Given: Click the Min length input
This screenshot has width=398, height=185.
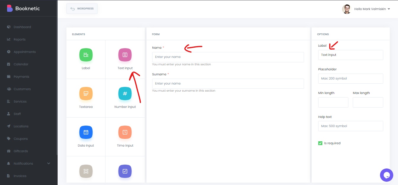Looking at the screenshot, I should (333, 102).
